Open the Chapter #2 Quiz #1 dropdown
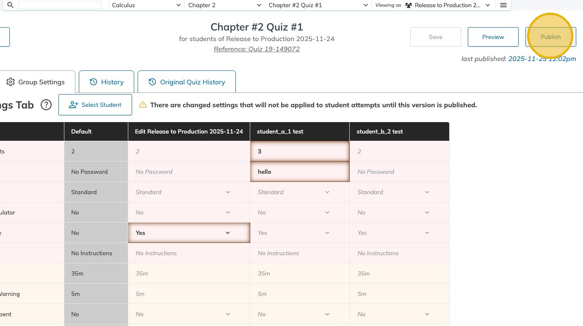The height and width of the screenshot is (326, 583). 318,5
